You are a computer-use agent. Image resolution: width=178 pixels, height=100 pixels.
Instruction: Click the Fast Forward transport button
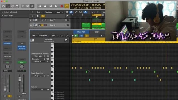point(45,6)
